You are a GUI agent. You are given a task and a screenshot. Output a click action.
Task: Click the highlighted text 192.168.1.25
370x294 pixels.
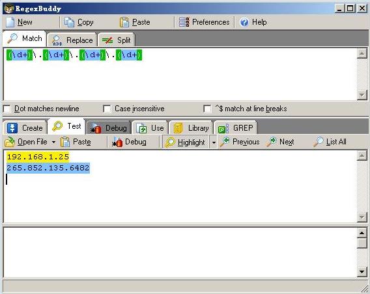[x=38, y=157]
